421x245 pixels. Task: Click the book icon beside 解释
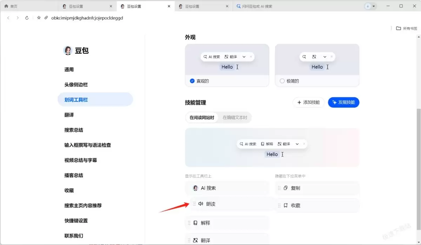point(195,223)
